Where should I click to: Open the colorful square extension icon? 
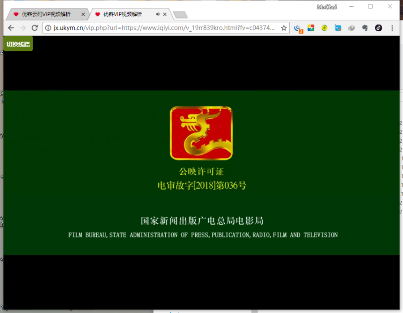point(311,28)
